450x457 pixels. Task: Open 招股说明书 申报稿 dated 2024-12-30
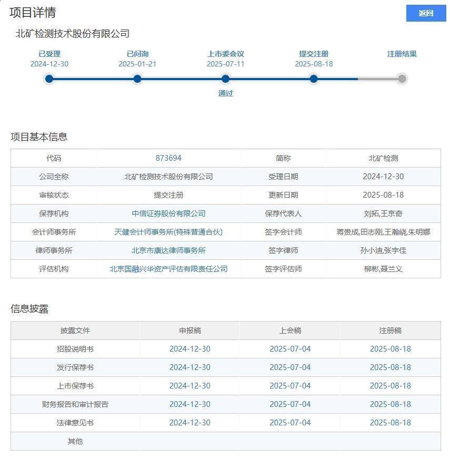(x=190, y=349)
